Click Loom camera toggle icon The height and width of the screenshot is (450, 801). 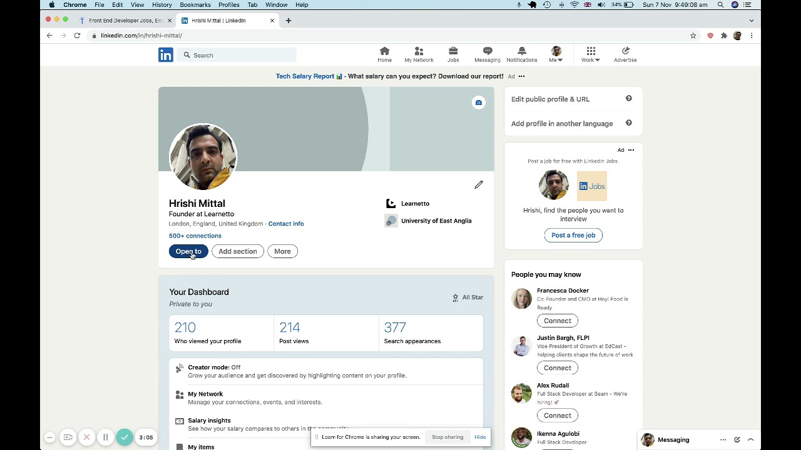tap(68, 437)
